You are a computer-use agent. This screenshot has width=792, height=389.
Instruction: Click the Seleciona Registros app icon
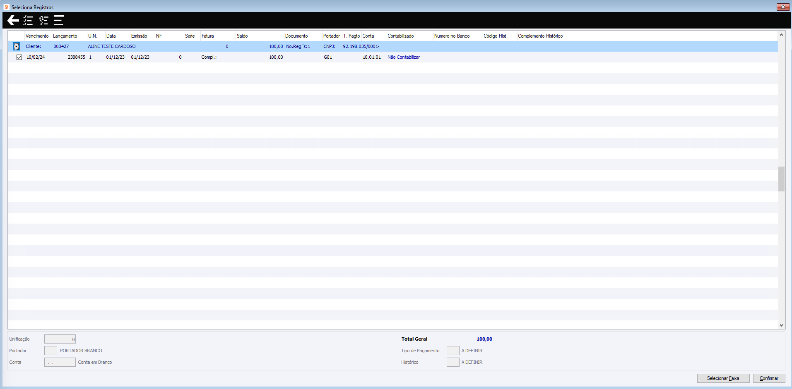[6, 7]
